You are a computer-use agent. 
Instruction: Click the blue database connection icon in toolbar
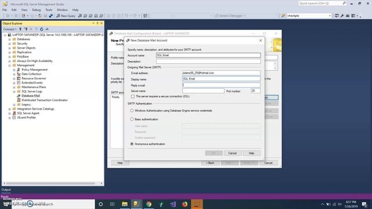point(51,16)
